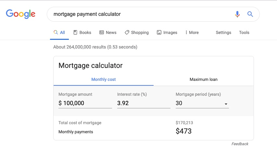Image resolution: width=277 pixels, height=152 pixels.
Task: Click the search box query text
Action: click(x=87, y=14)
